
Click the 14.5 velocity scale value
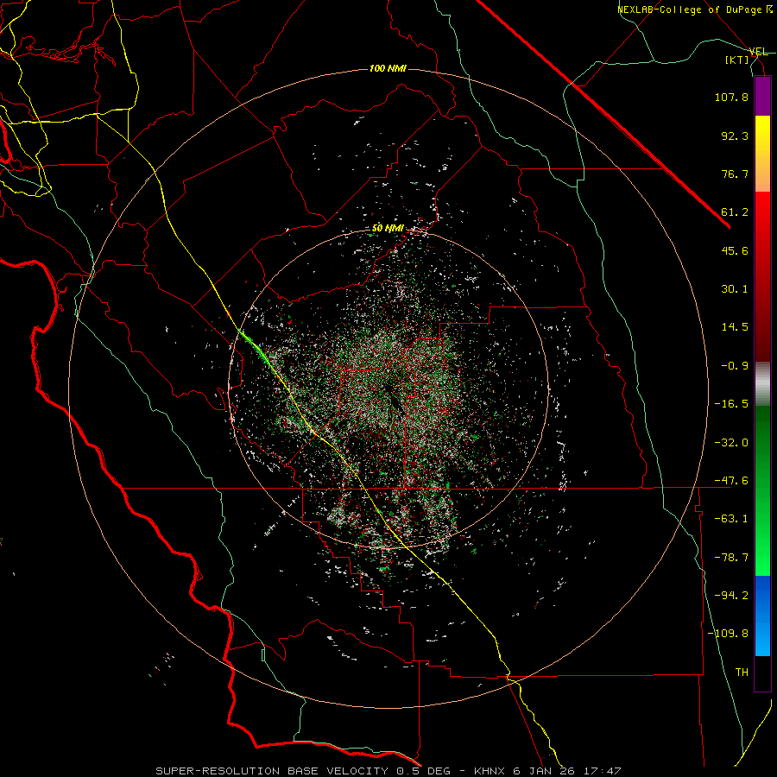tap(735, 327)
